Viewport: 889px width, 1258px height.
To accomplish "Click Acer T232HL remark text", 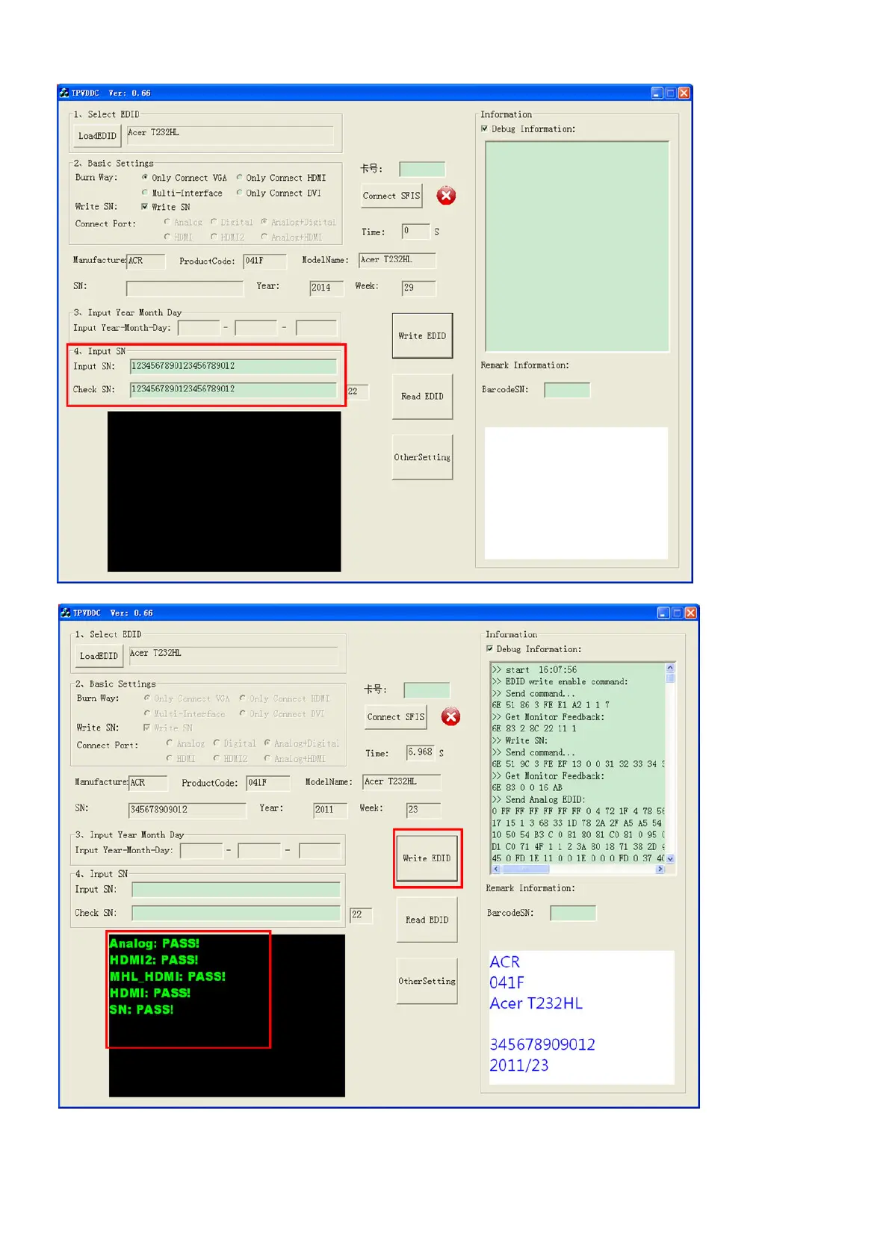I will (x=536, y=1003).
